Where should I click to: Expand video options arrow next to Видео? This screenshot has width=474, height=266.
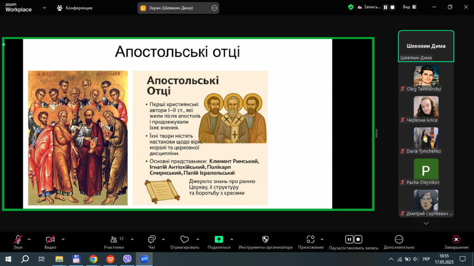point(63,239)
